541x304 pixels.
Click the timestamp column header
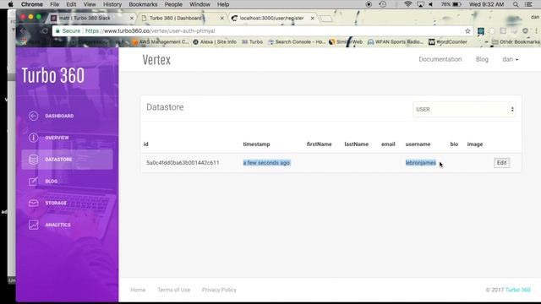click(256, 144)
